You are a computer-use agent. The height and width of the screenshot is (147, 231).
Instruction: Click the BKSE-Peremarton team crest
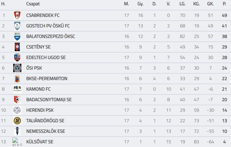point(17,79)
